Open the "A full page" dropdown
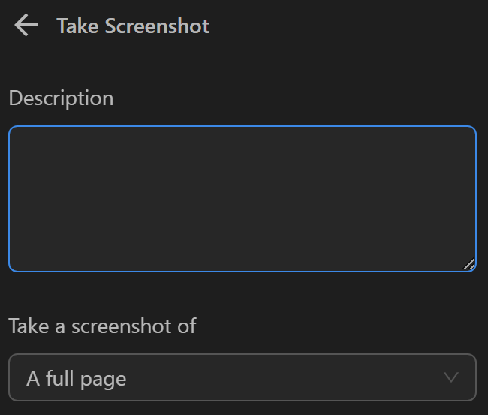488x415 pixels. tap(242, 377)
